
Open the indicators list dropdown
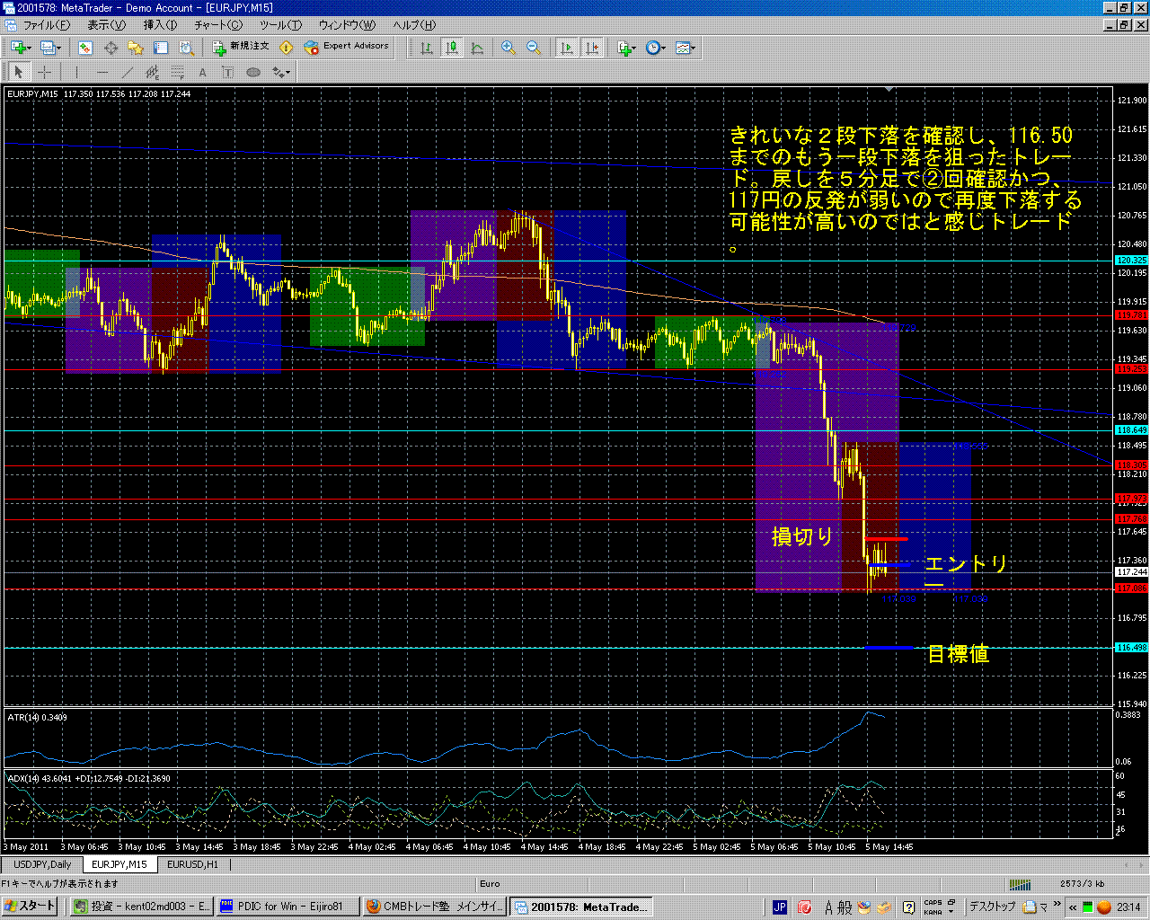coord(626,48)
